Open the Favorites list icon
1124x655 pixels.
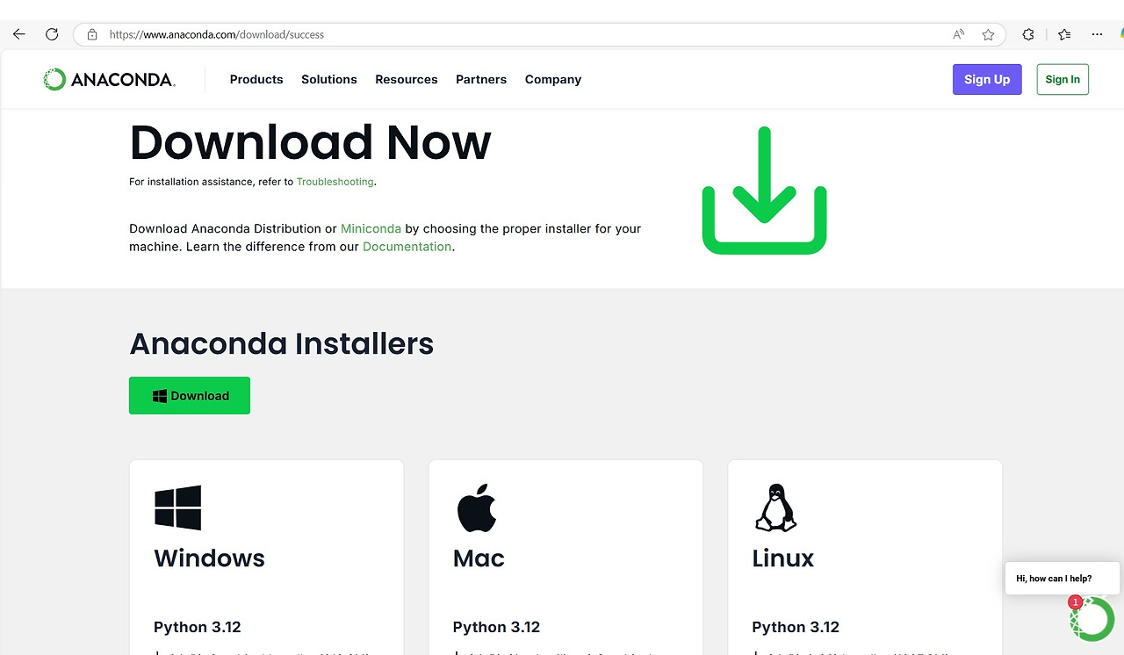pos(1064,34)
